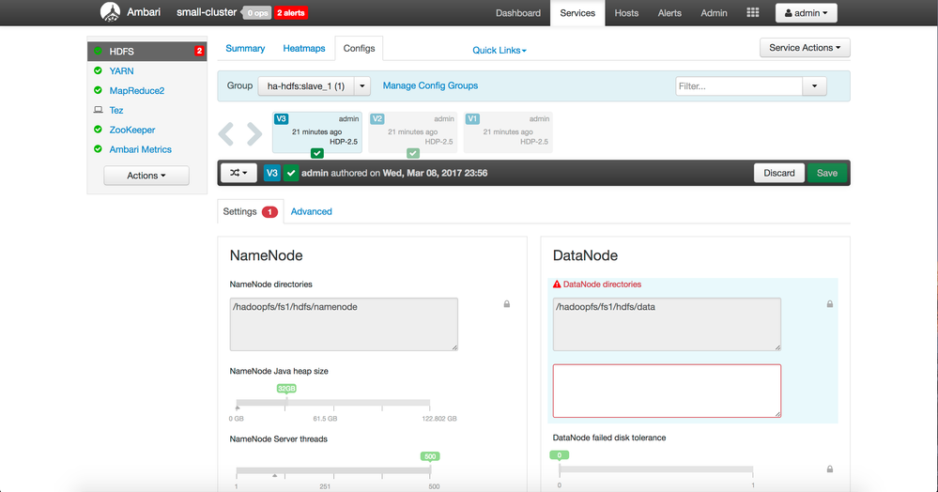The image size is (938, 492).
Task: Click the empty DataNode directories text box
Action: (667, 391)
